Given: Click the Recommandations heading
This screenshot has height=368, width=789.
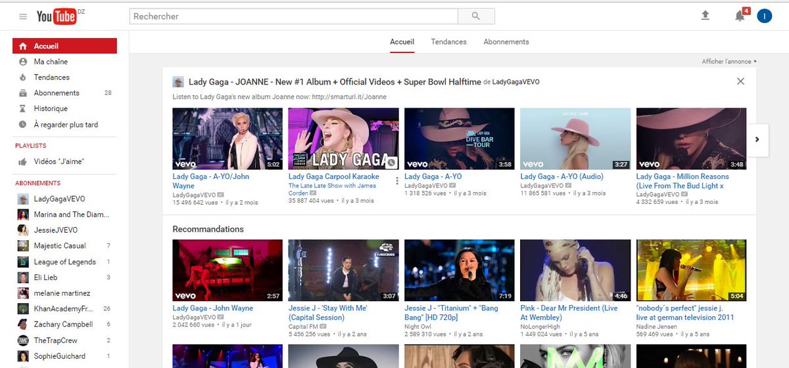Looking at the screenshot, I should coord(208,229).
